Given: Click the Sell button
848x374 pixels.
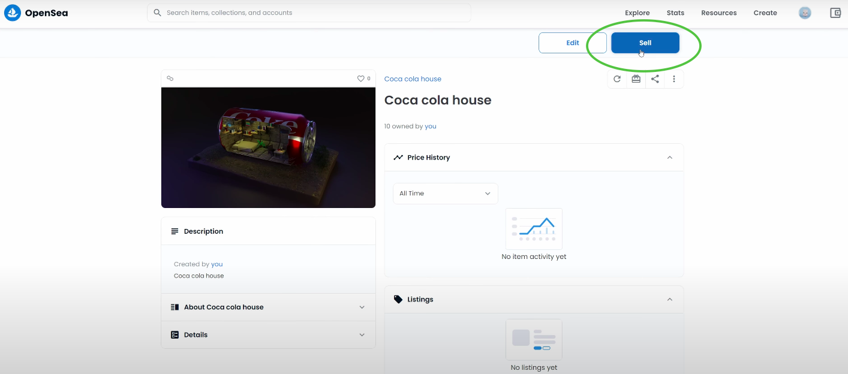Looking at the screenshot, I should point(645,43).
